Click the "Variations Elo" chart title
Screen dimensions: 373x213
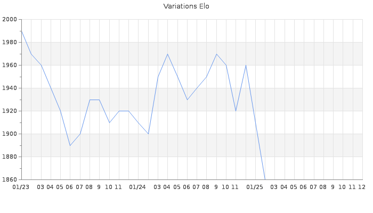pyautogui.click(x=186, y=6)
